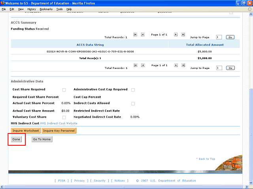Sort by ACCS Data String column header
253x189 pixels.
coord(90,44)
